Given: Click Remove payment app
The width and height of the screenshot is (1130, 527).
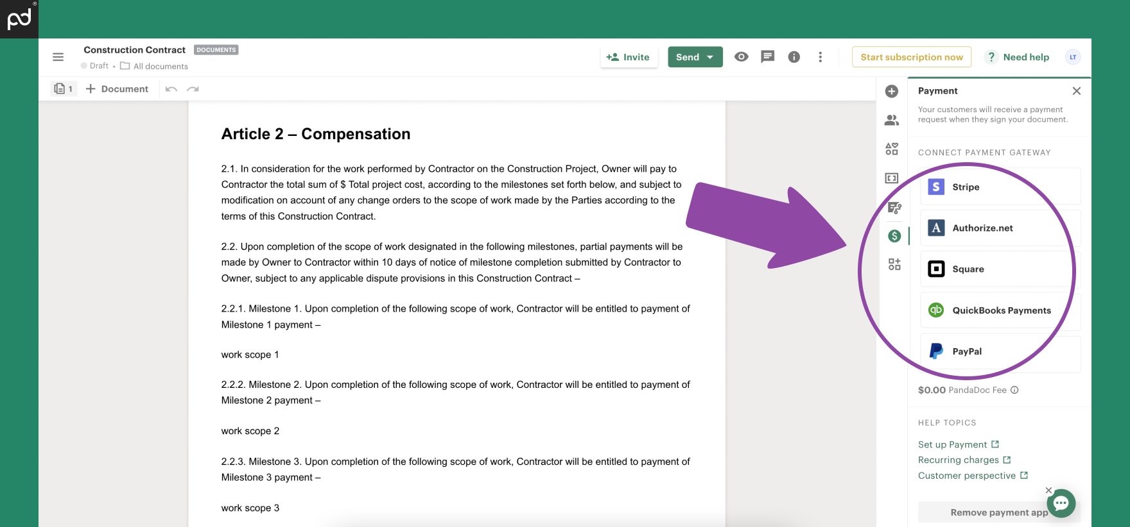Looking at the screenshot, I should click(999, 512).
